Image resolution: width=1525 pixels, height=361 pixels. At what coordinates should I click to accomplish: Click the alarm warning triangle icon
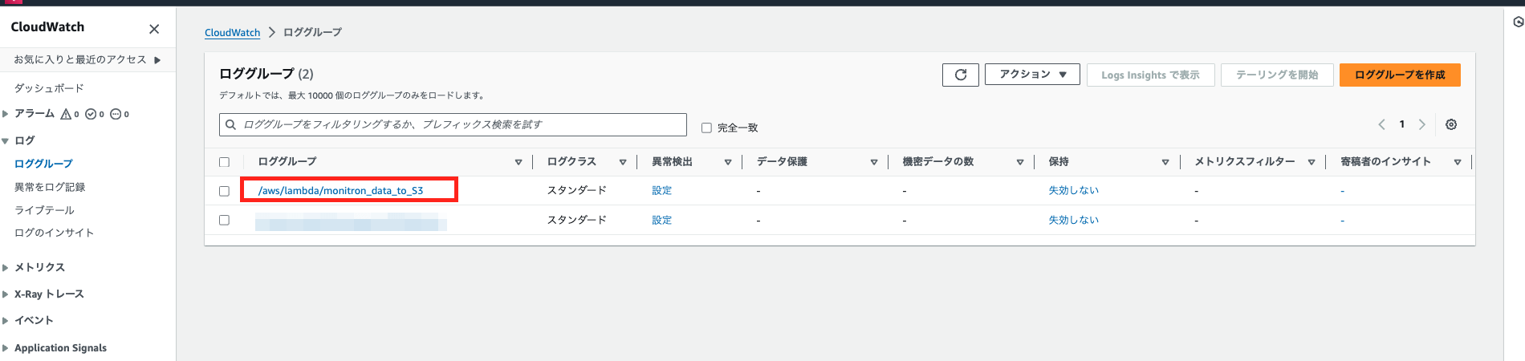point(66,114)
